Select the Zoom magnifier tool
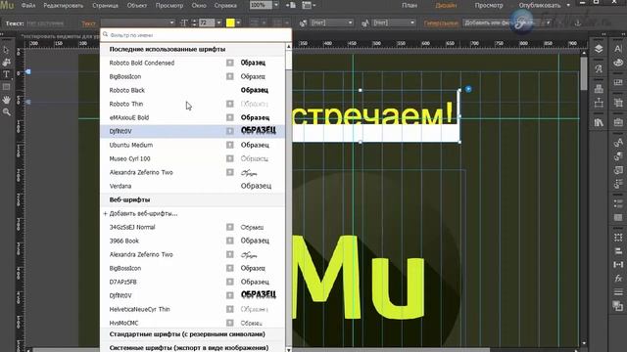Screen dimensions: 627x352 tap(7, 112)
